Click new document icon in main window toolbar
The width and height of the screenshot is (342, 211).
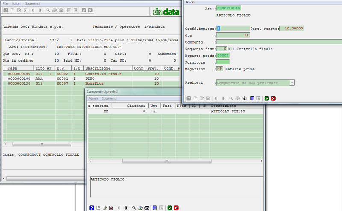(12, 10)
